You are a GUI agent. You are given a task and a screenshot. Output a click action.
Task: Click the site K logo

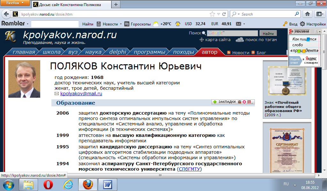click(x=11, y=37)
